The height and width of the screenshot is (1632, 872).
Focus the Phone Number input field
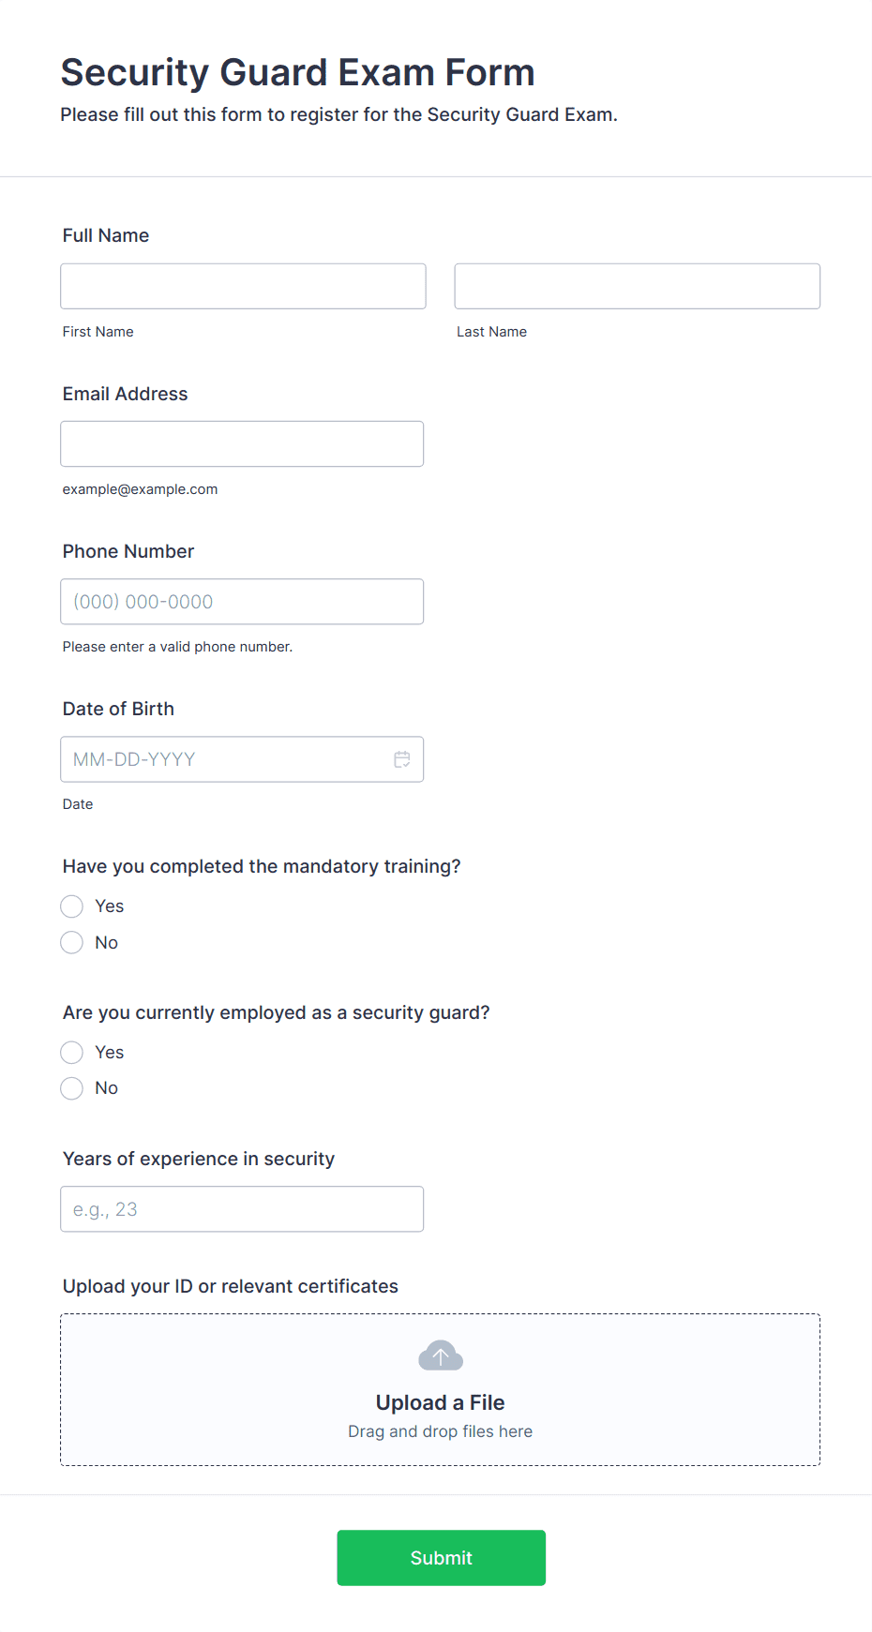click(x=242, y=602)
